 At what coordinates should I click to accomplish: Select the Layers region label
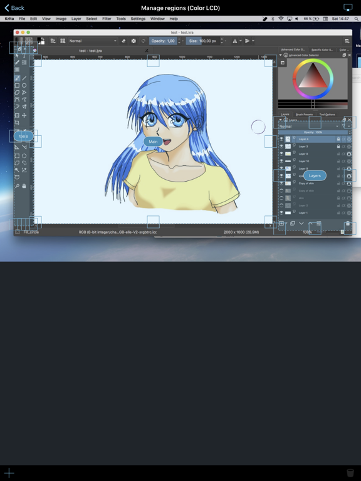tap(315, 175)
